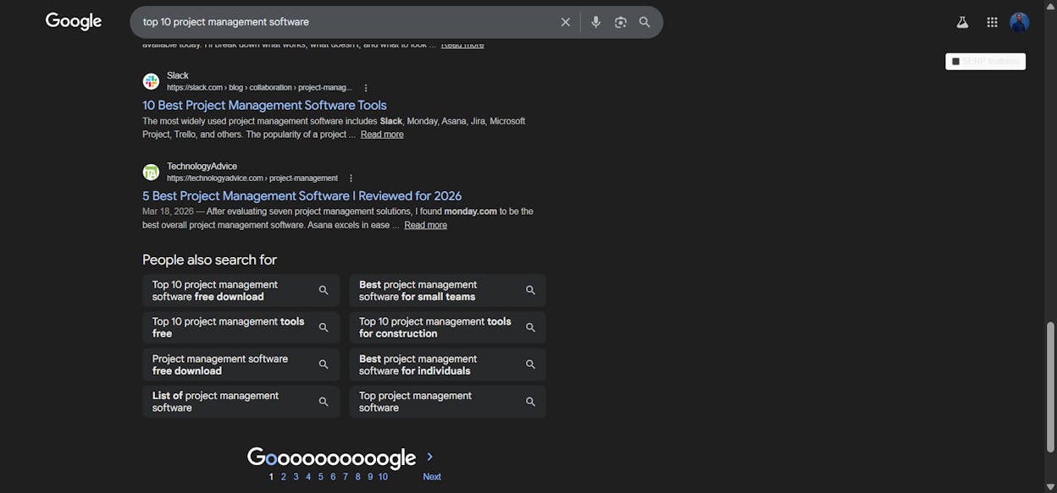The width and height of the screenshot is (1057, 493).
Task: Search 'Top 10 project management software free download'
Action: pos(241,290)
